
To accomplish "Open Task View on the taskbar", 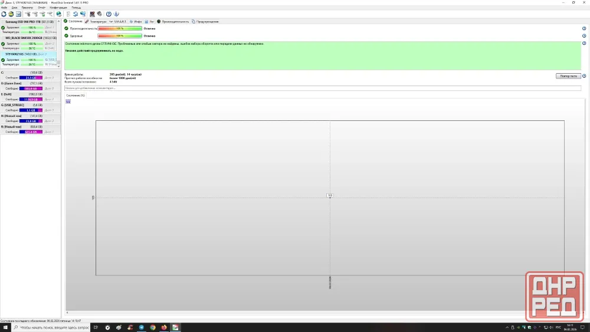I will click(x=96, y=327).
